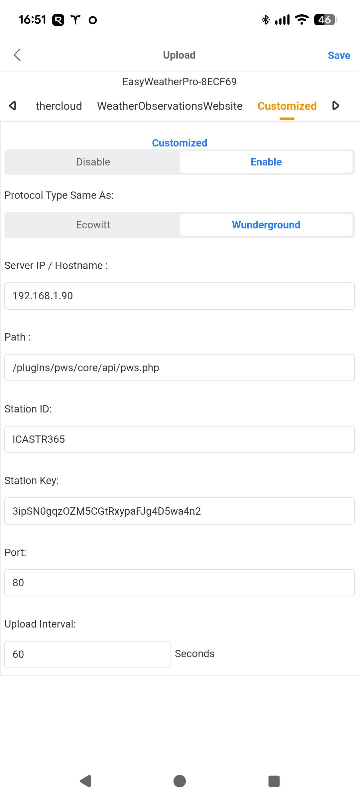Choose Ecowitt protocol type
The height and width of the screenshot is (799, 359).
(93, 225)
